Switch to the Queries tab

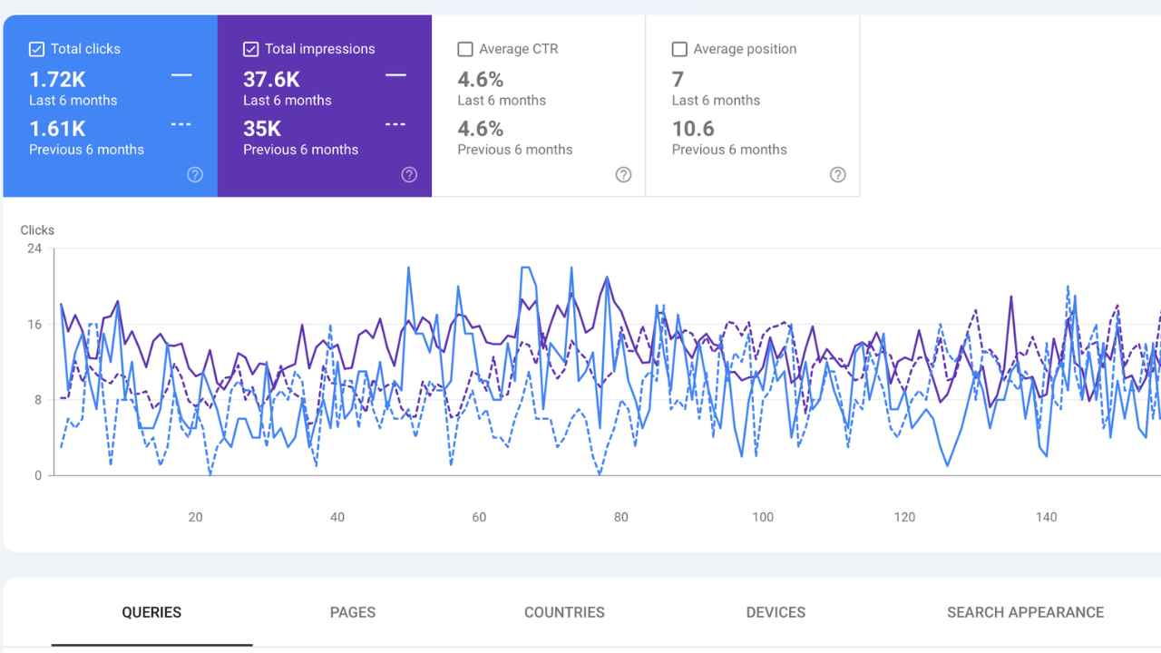click(x=151, y=612)
